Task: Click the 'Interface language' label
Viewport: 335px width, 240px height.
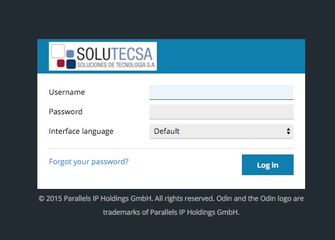Action: click(81, 131)
